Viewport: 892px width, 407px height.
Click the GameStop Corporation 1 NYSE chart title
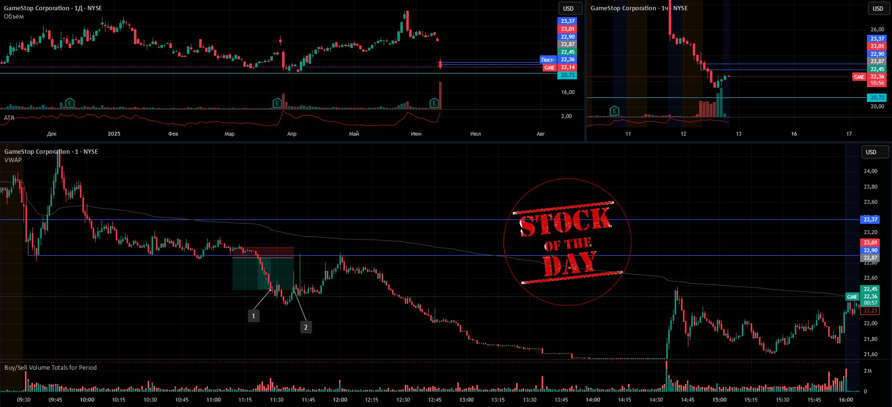pyautogui.click(x=51, y=151)
